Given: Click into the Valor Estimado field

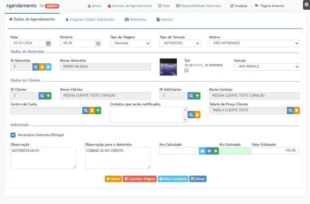Looking at the screenshot, I should (x=275, y=151).
